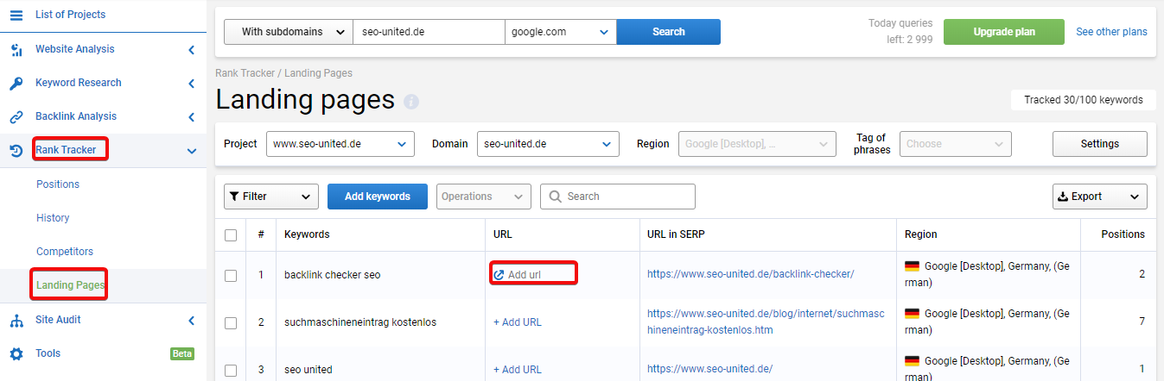Click the Tracked 30/100 keywords label
Viewport: 1164px width, 381px height.
pos(1084,100)
